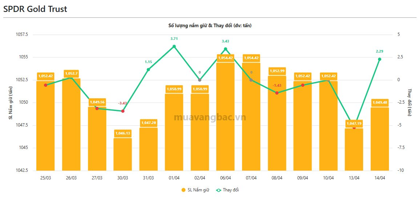
Task: Click the 13/04 date label
Action: click(x=354, y=178)
